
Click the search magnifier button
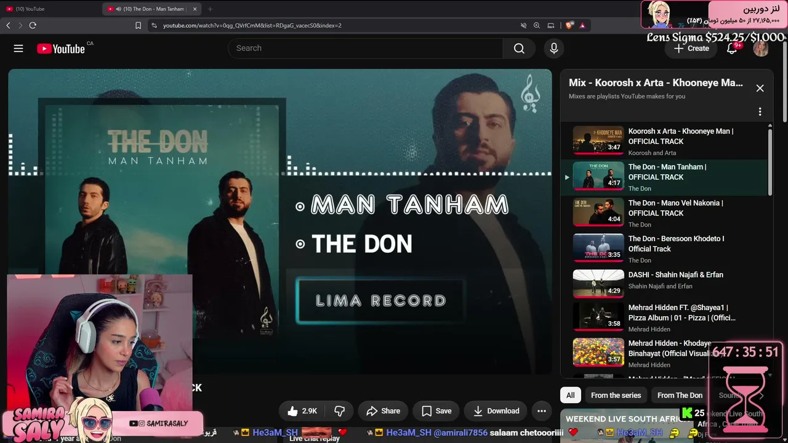[519, 49]
